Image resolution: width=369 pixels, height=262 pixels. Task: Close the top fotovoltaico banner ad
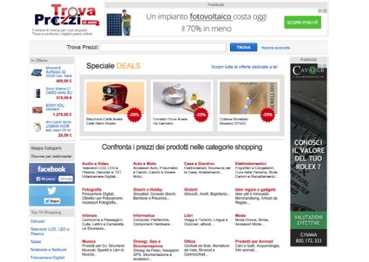(x=325, y=11)
